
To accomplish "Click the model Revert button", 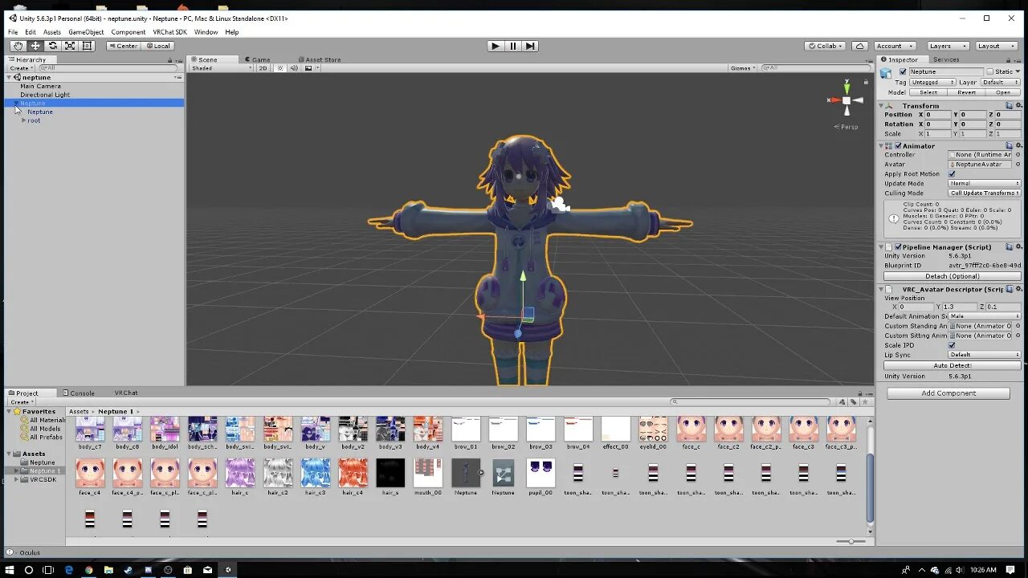I will click(966, 92).
